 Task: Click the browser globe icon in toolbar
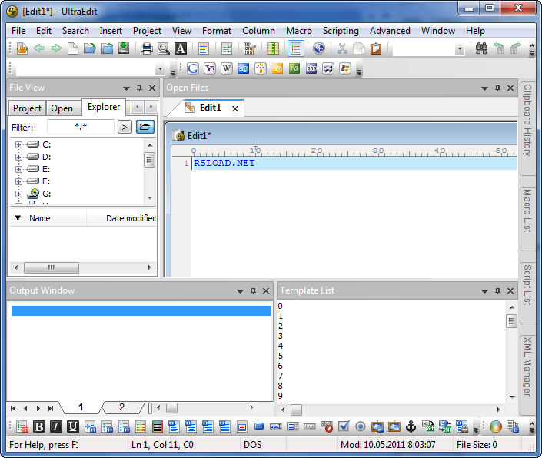coord(319,48)
